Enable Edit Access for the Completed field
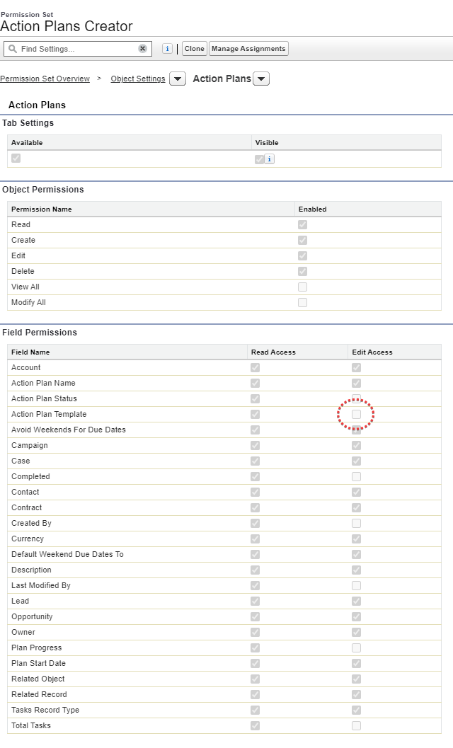 pos(356,476)
